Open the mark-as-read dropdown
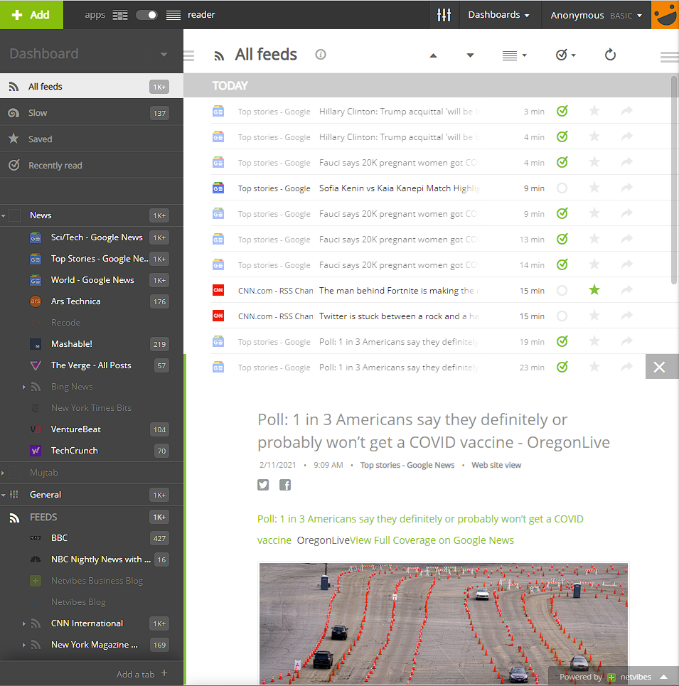 565,55
